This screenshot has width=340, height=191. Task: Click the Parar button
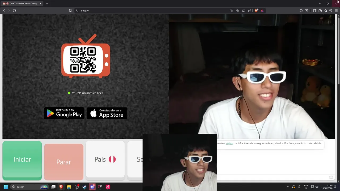point(64,162)
